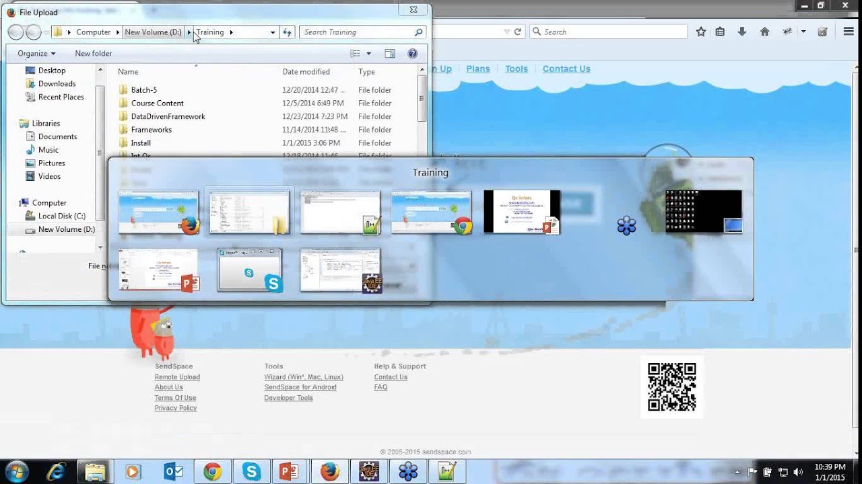Screen dimensions: 862x484
Task: Select the DataDrivenFramework folder
Action: pyautogui.click(x=168, y=117)
